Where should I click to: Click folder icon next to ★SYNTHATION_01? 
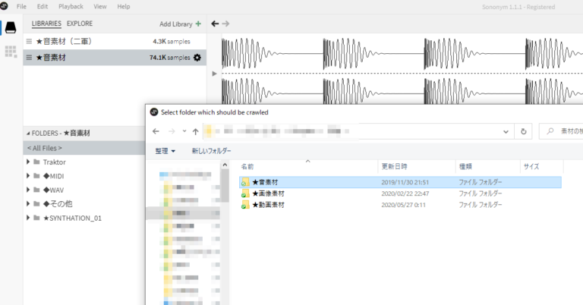[36, 218]
